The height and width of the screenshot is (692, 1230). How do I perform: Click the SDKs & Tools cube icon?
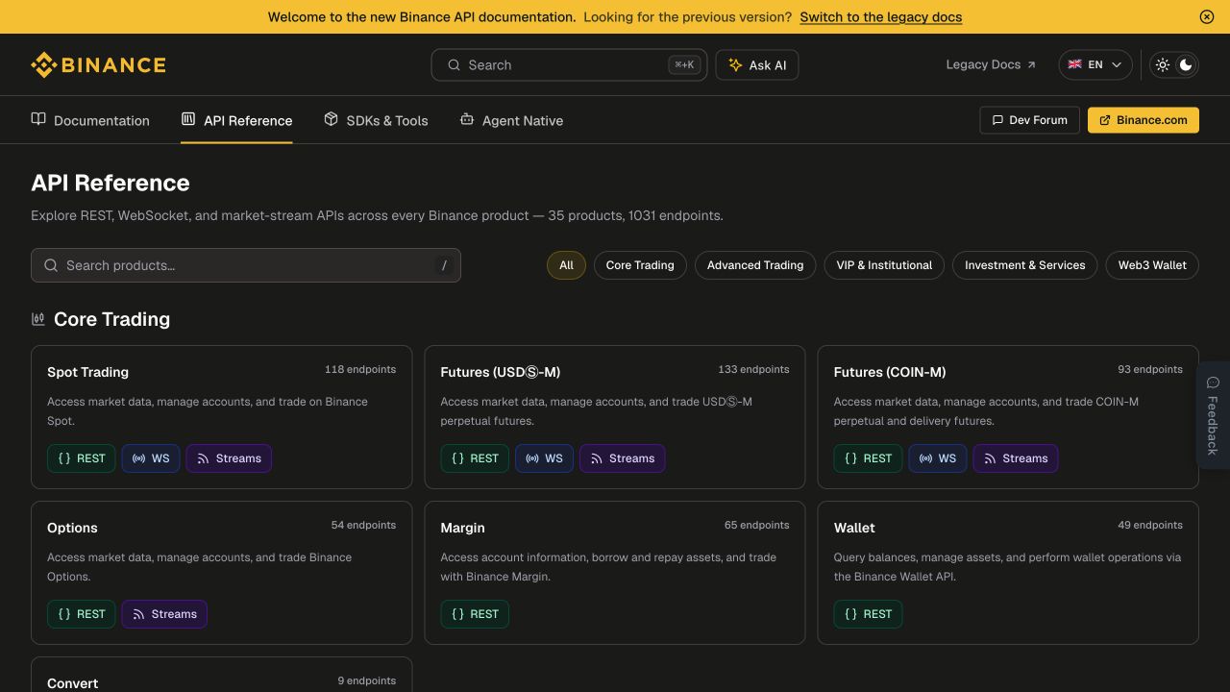coord(331,119)
